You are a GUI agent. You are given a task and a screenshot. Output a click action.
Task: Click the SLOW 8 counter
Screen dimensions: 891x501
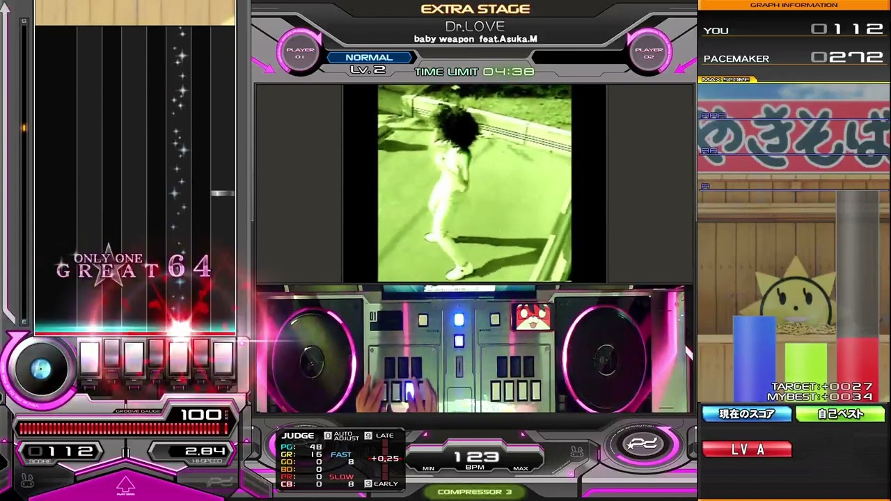(x=342, y=480)
